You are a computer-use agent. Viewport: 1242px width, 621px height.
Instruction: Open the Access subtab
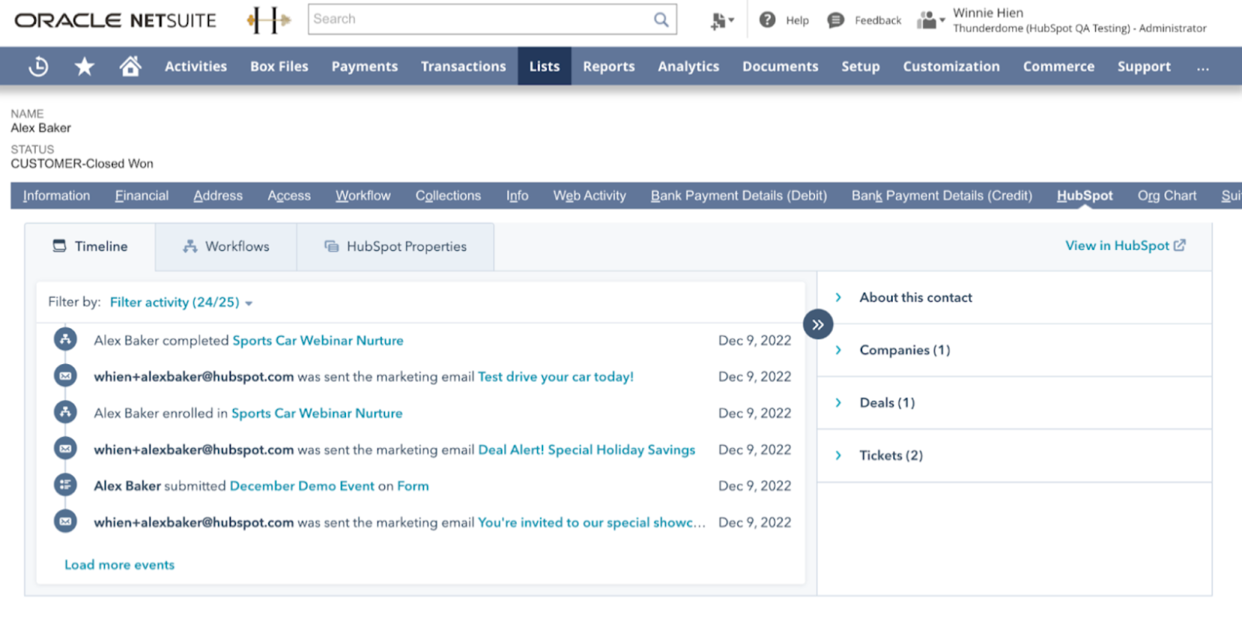click(289, 196)
